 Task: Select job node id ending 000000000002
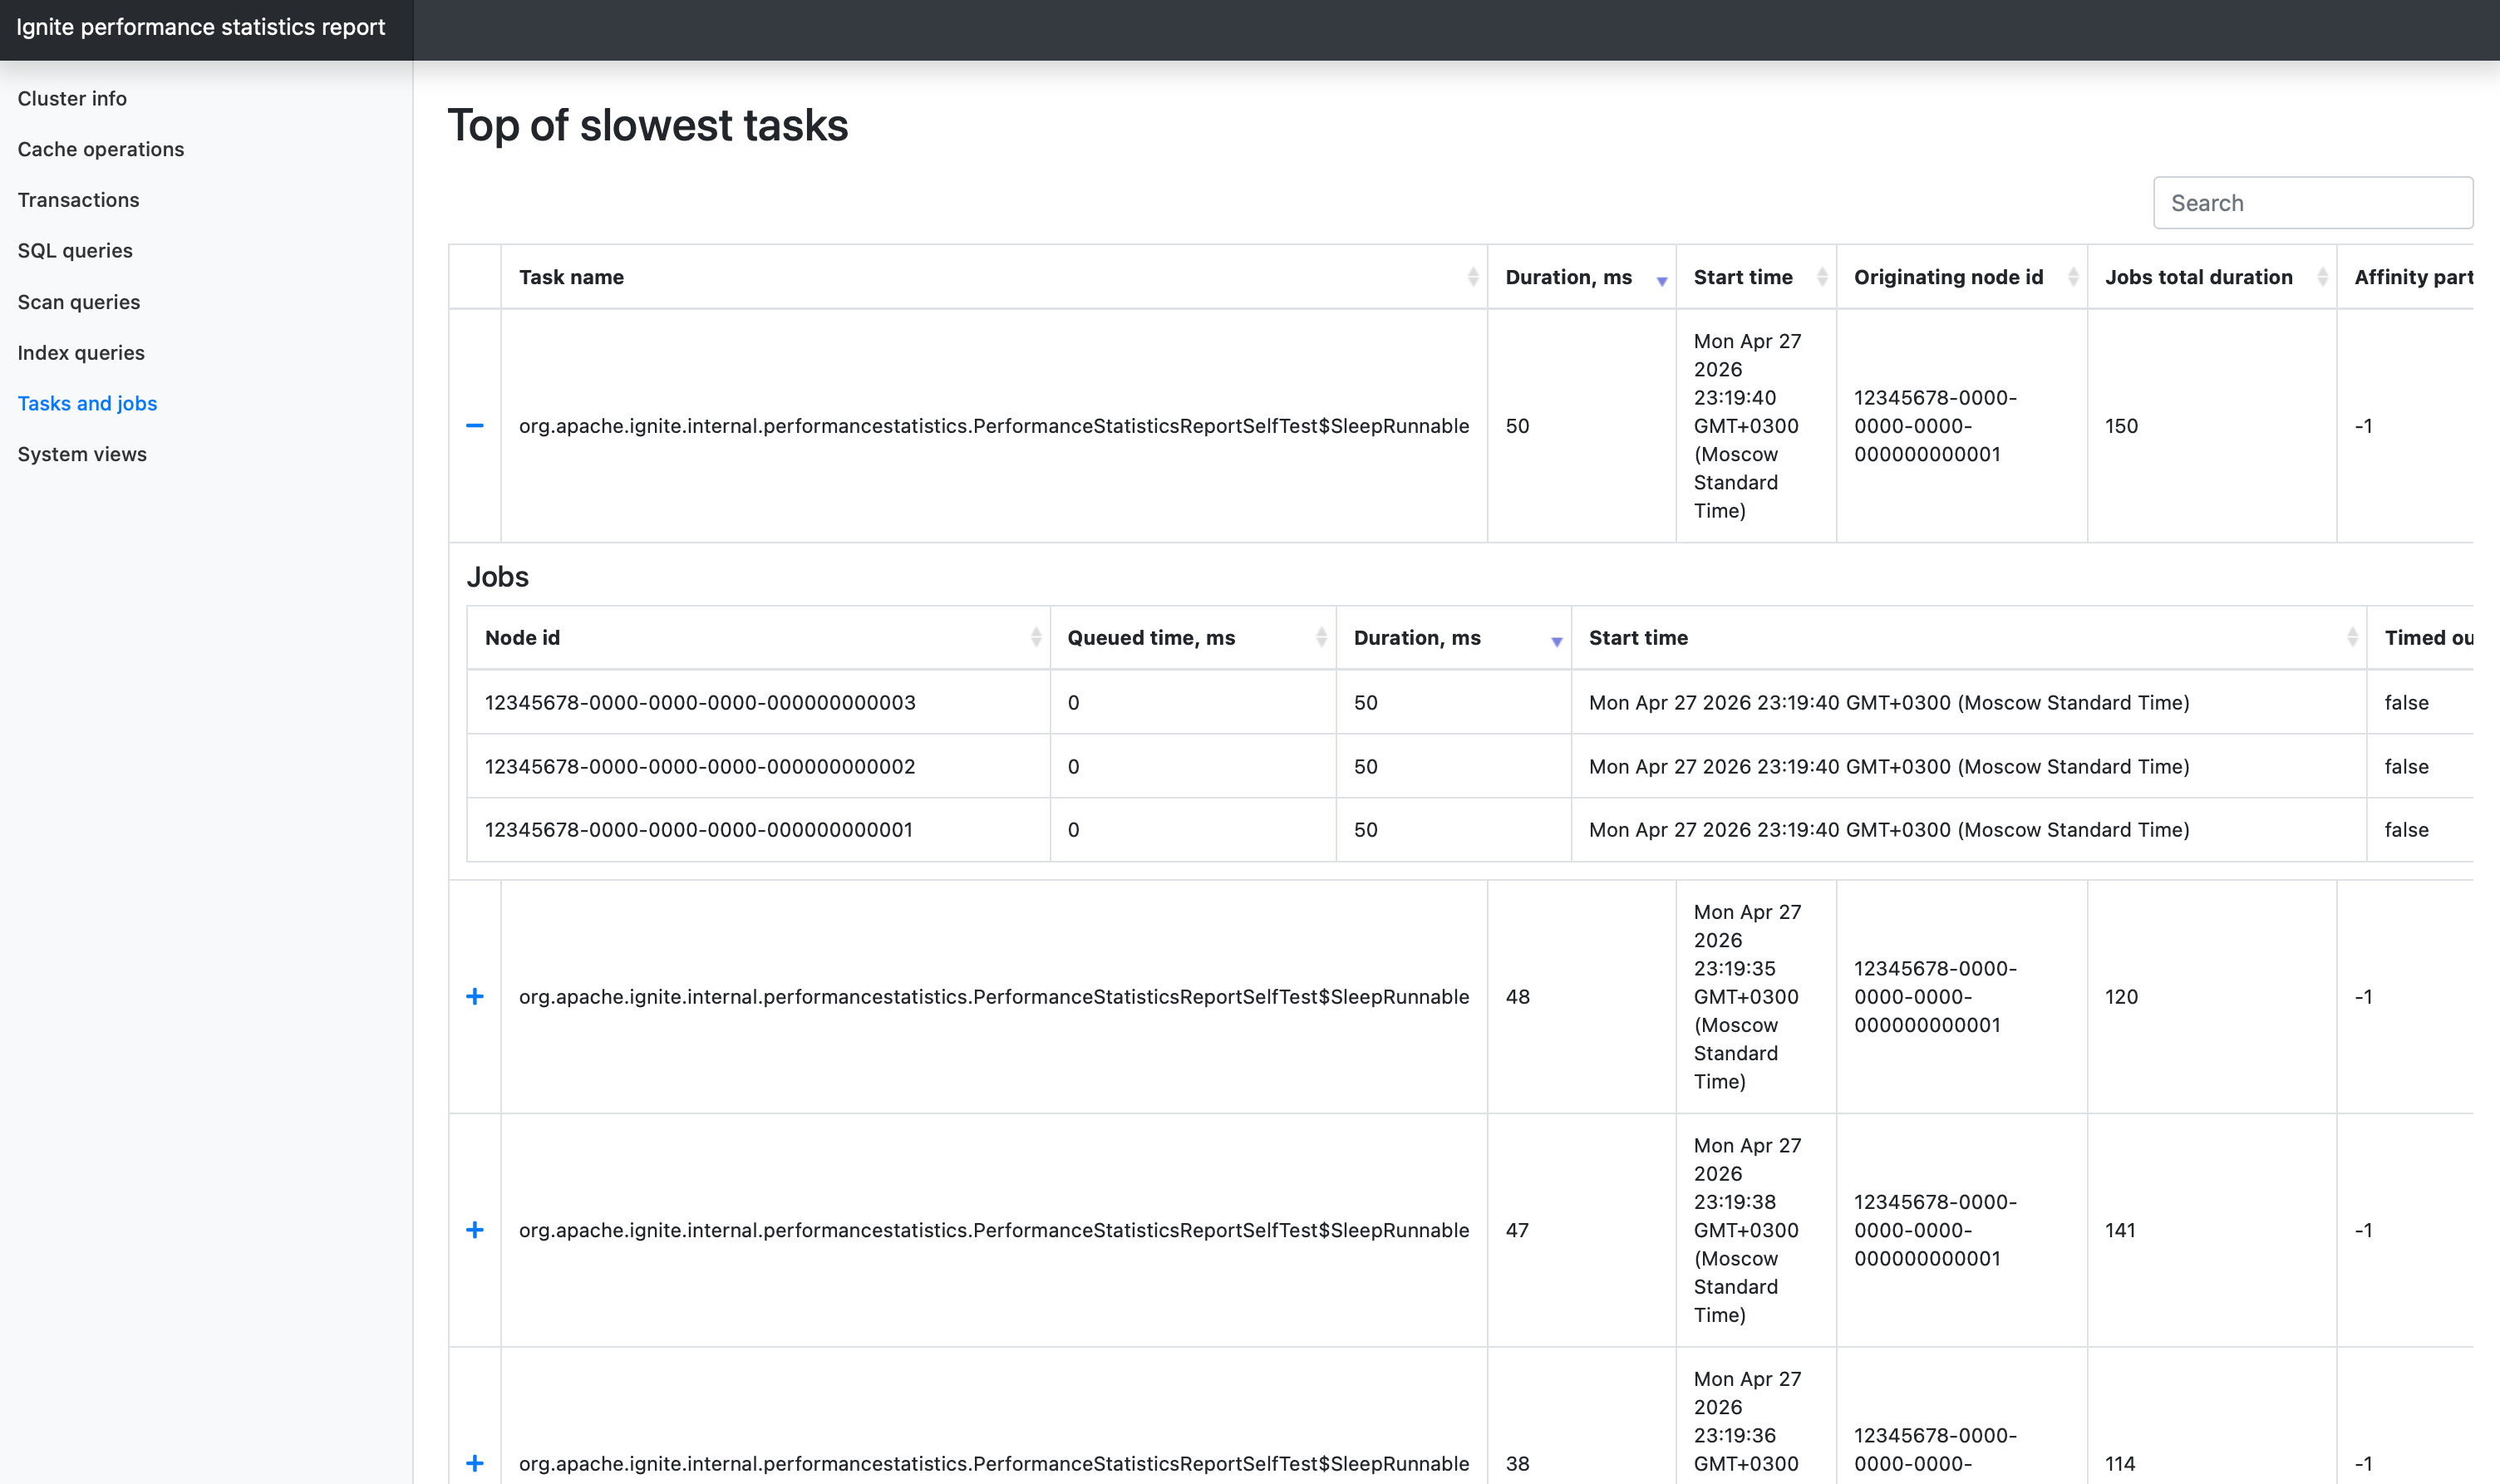point(700,767)
